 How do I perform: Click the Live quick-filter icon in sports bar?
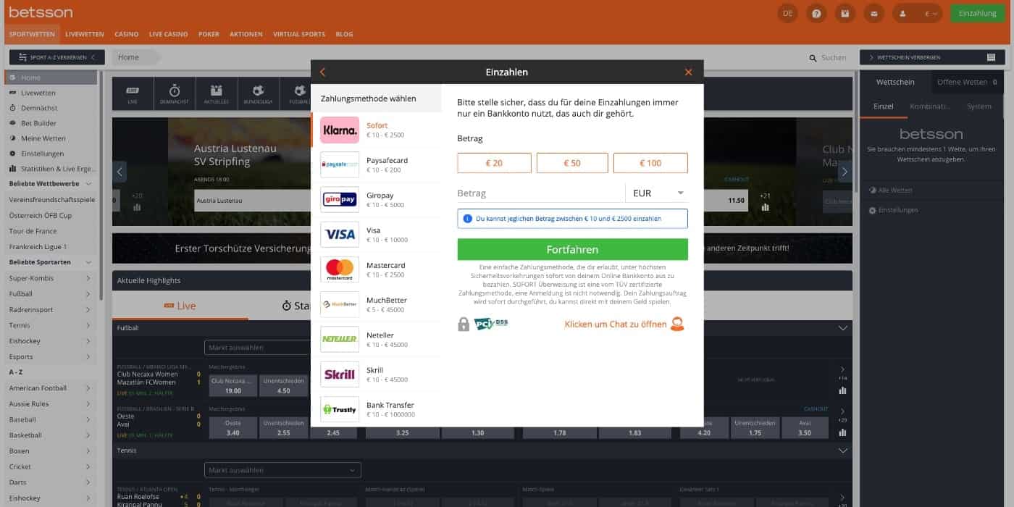pyautogui.click(x=133, y=93)
